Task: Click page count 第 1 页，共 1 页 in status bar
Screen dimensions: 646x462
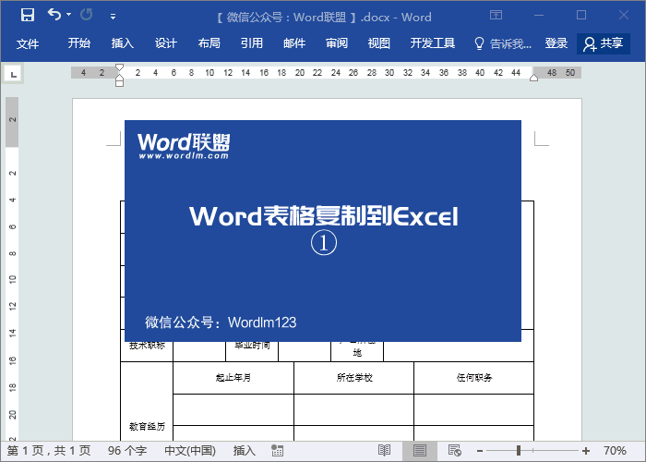Action: (x=49, y=451)
